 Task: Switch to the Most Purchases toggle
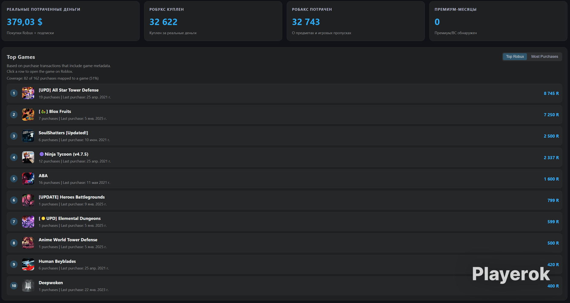click(x=545, y=57)
